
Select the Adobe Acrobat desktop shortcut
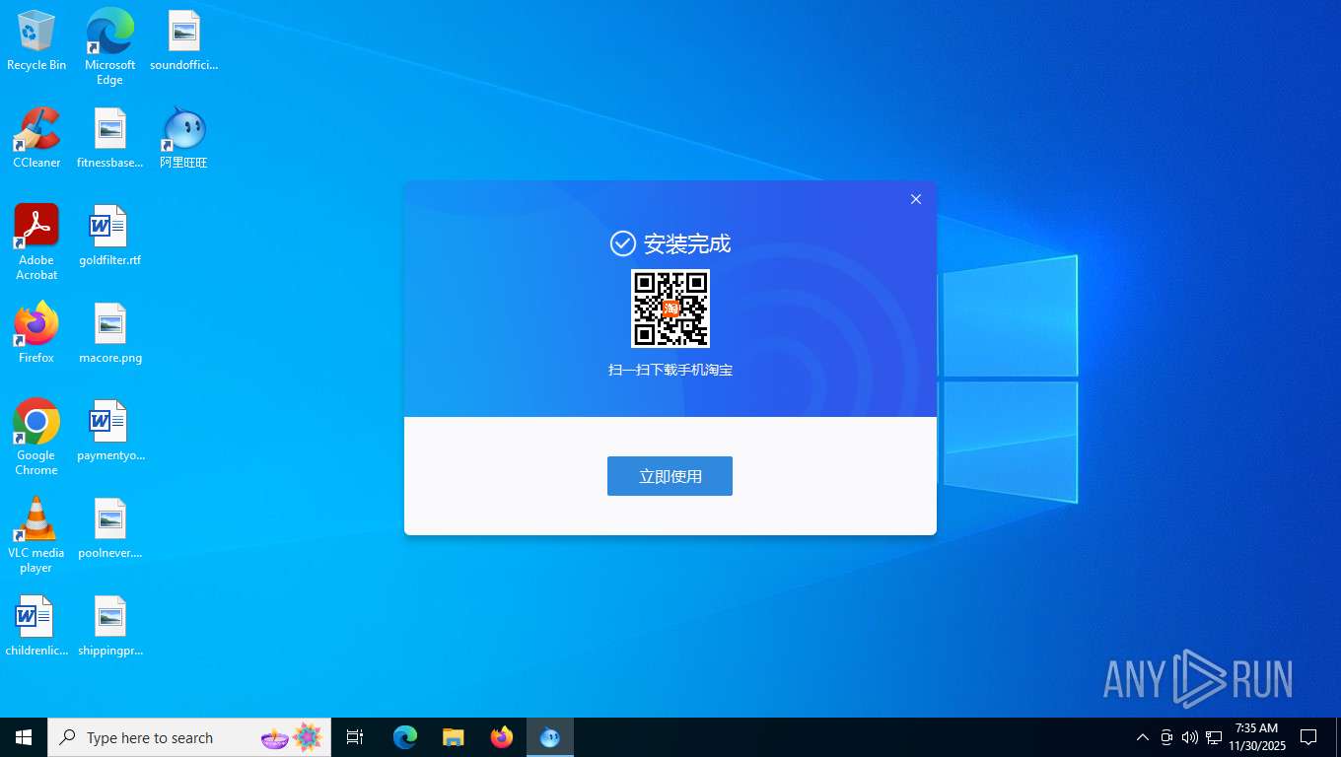click(36, 242)
